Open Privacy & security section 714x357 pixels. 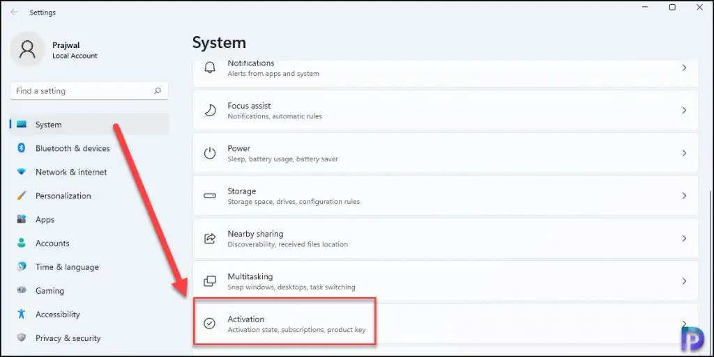point(68,338)
